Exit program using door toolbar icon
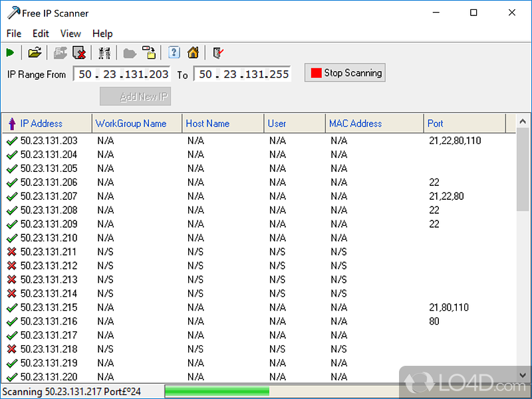This screenshot has height=399, width=532. (217, 52)
